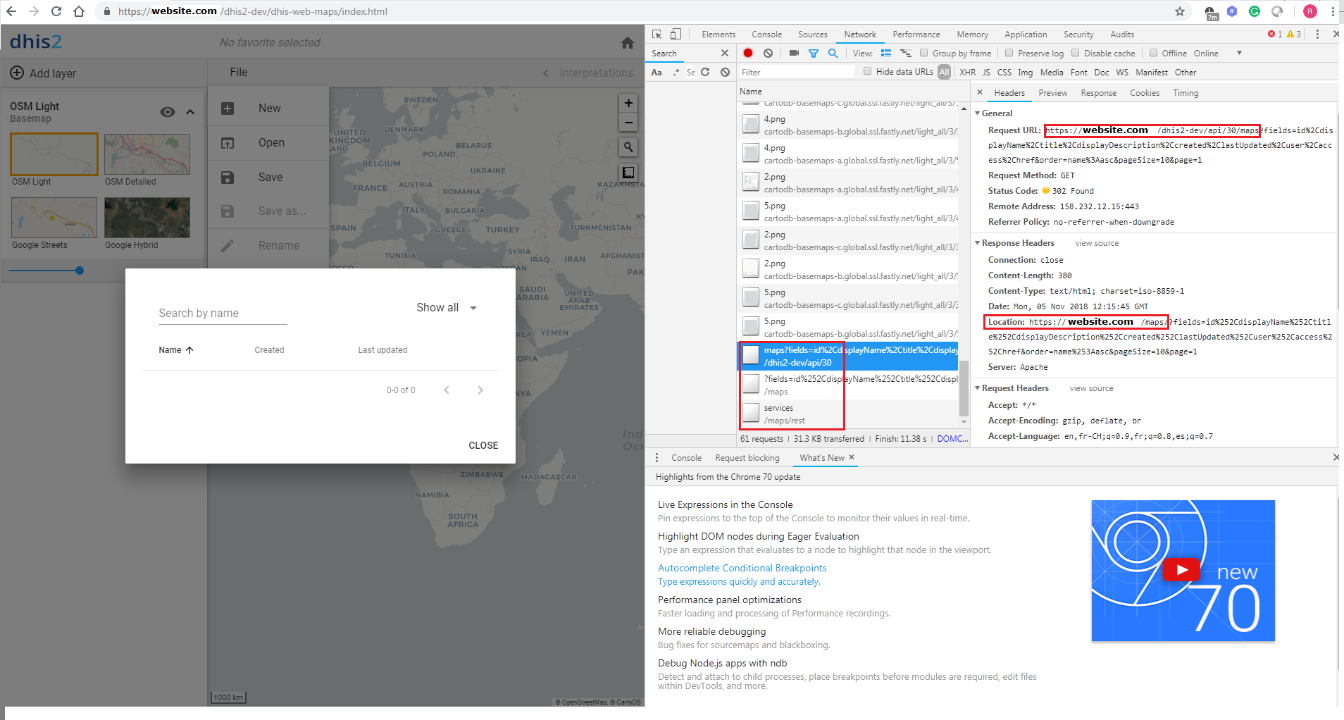Click view source beside Response Headers
This screenshot has width=1344, height=720.
coord(1097,243)
